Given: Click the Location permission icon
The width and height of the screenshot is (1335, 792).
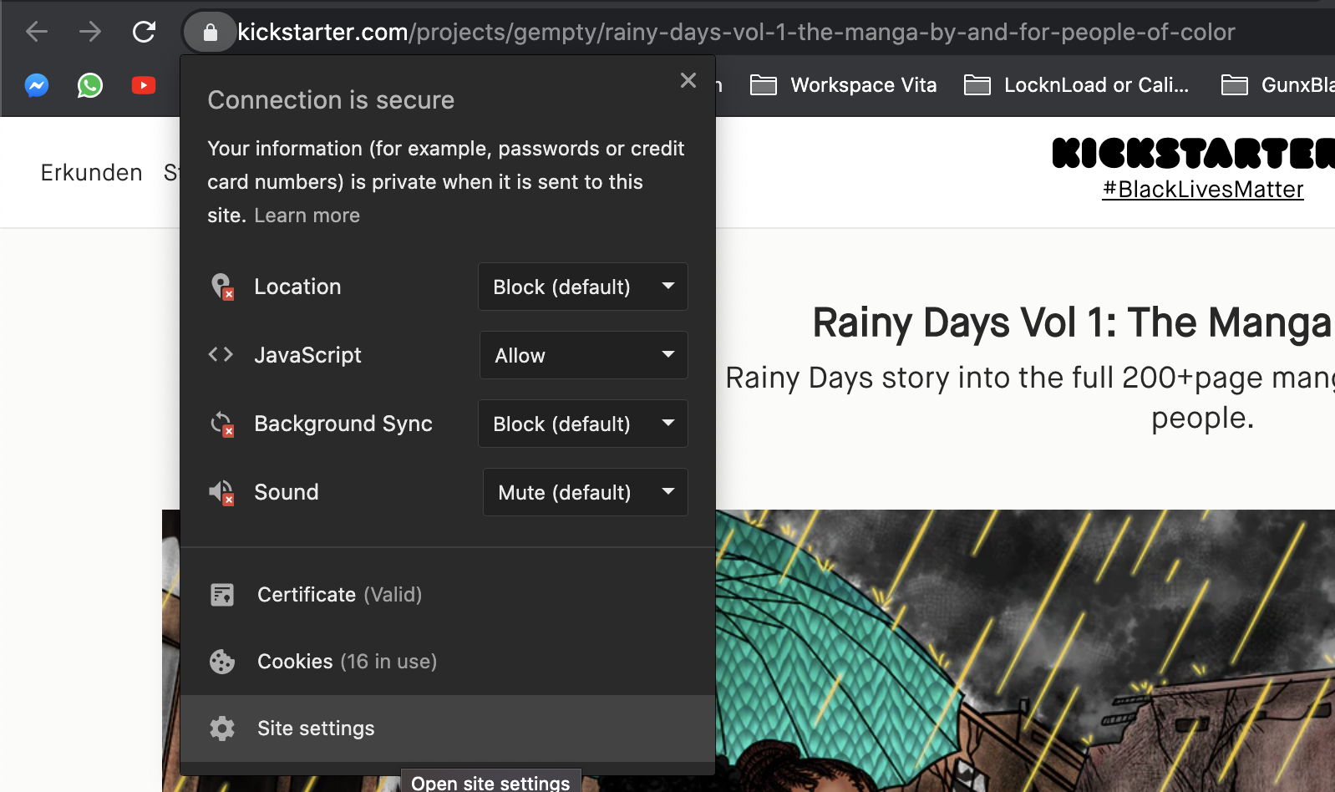Looking at the screenshot, I should pyautogui.click(x=222, y=287).
